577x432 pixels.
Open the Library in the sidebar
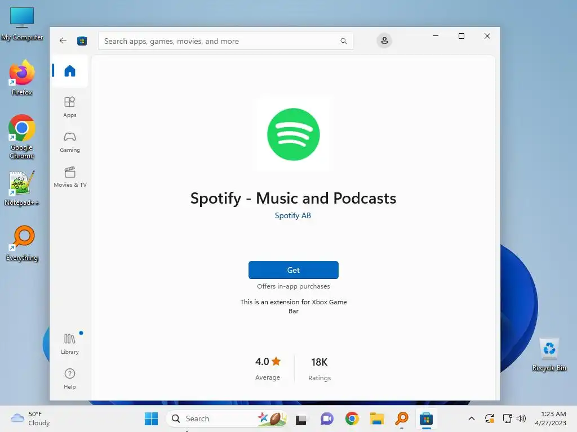click(69, 344)
